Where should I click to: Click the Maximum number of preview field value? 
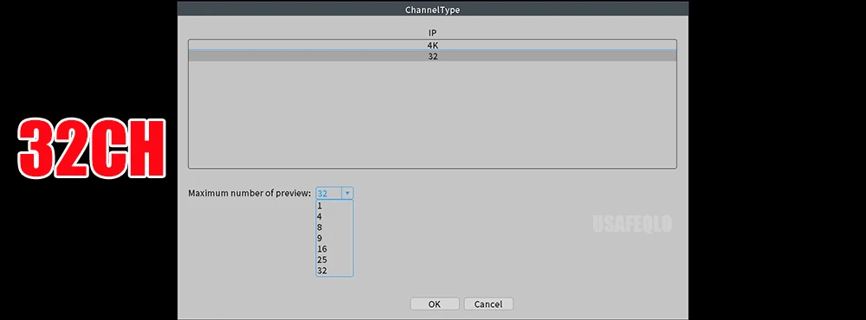[x=329, y=194]
